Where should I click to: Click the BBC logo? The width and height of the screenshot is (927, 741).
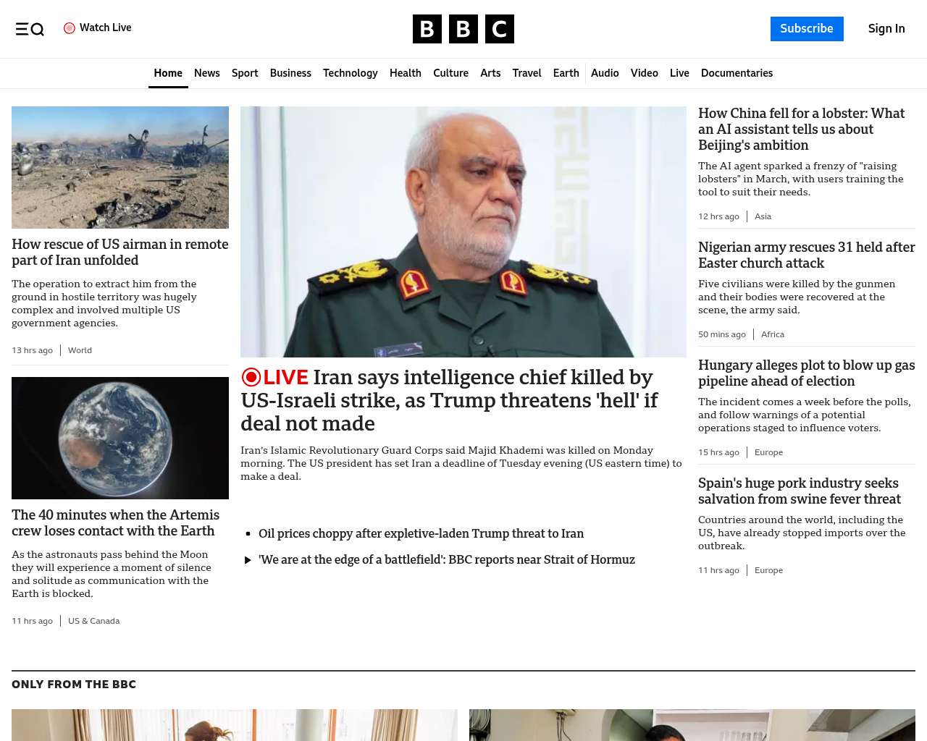463,29
